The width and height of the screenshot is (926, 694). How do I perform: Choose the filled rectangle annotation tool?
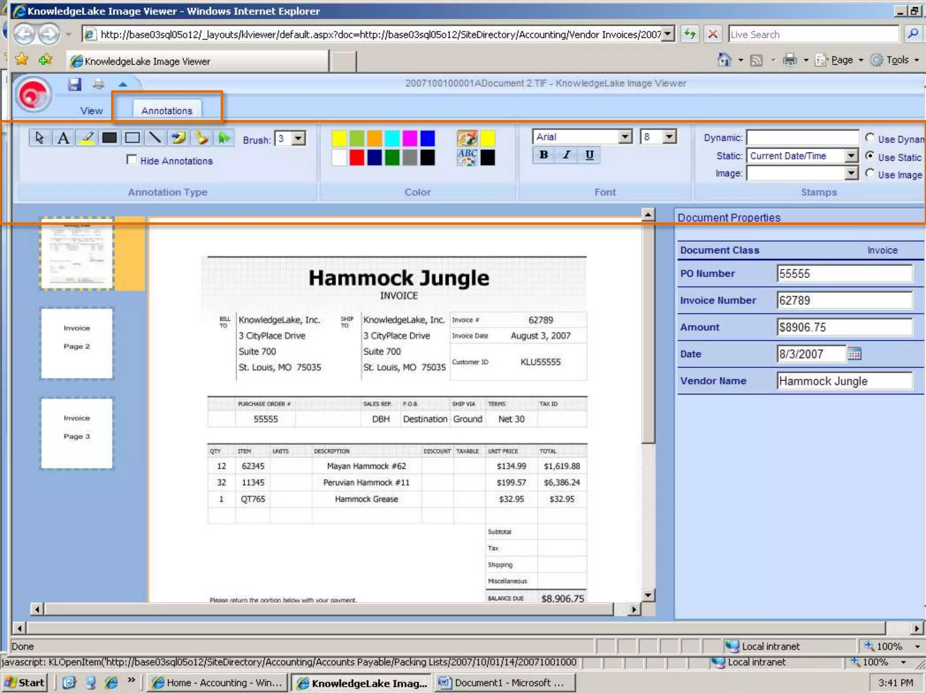pos(109,138)
